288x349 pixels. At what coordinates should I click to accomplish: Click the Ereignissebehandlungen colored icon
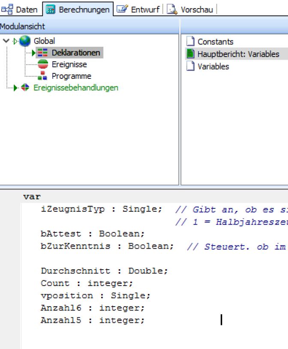25,87
